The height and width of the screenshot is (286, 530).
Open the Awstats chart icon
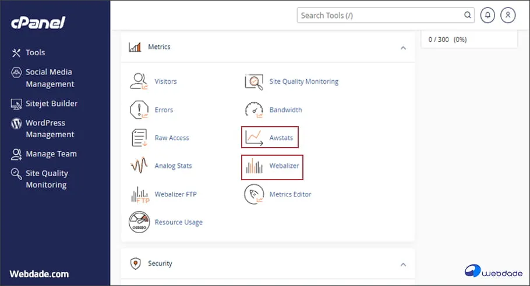[x=254, y=138]
